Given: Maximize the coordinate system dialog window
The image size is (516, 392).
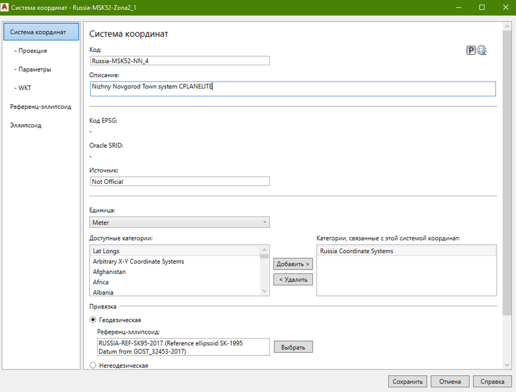Looking at the screenshot, I should point(482,8).
